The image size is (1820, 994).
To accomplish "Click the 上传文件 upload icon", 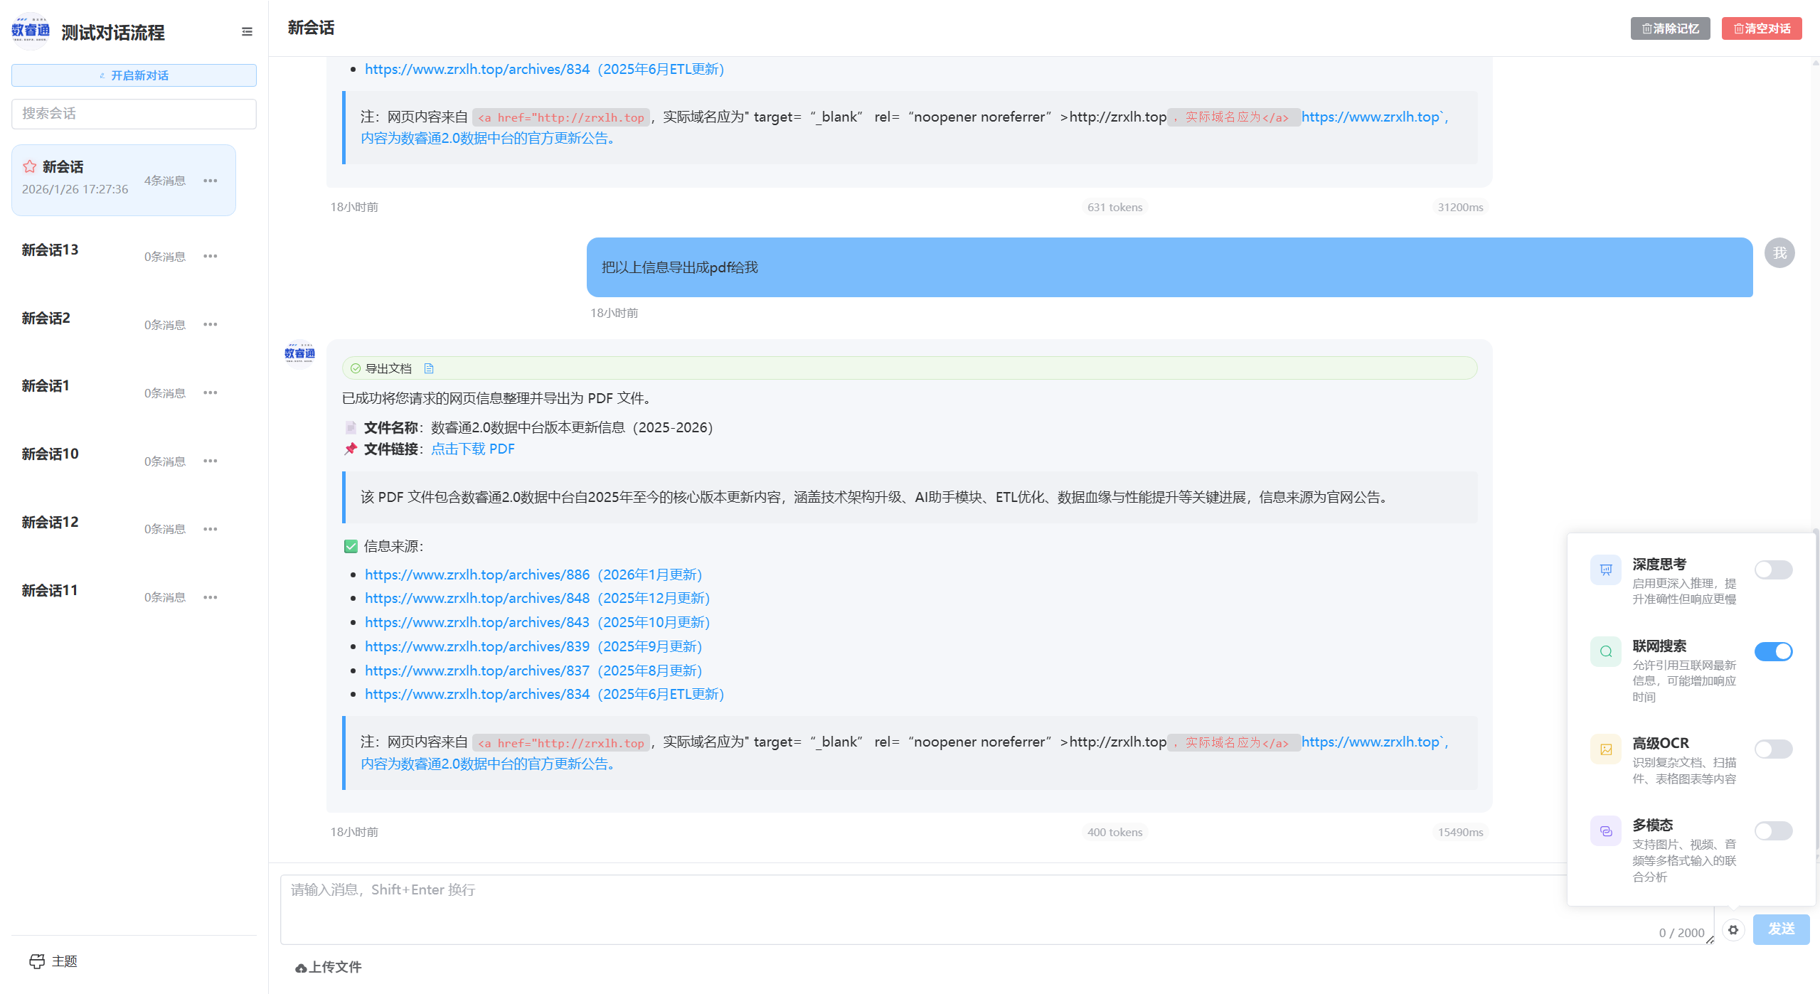I will pyautogui.click(x=301, y=968).
